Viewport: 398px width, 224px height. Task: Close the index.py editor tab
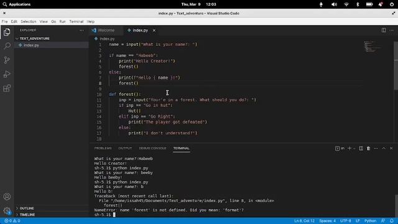[x=154, y=30]
